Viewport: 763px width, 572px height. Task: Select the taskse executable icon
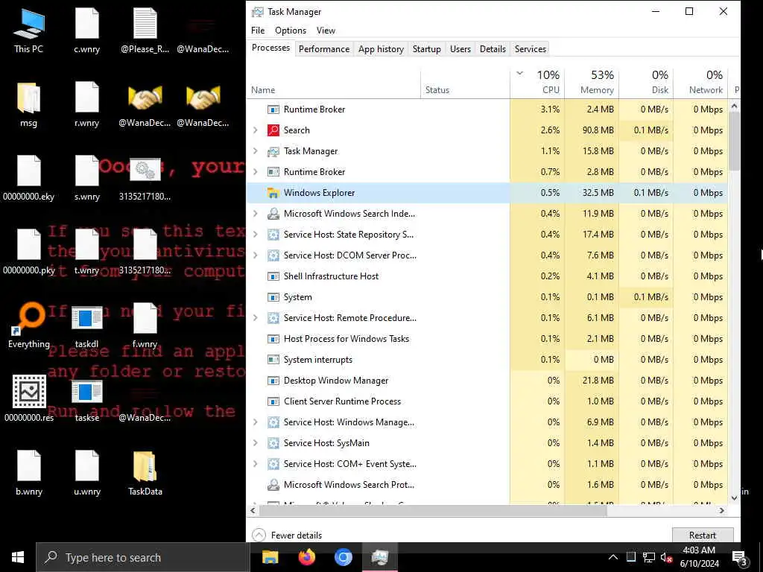click(86, 399)
